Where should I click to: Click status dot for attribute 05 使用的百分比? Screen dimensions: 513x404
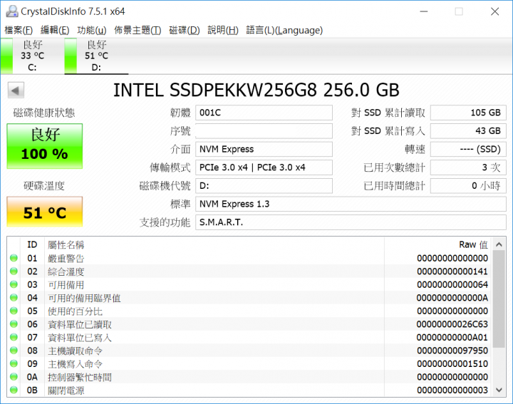(14, 311)
